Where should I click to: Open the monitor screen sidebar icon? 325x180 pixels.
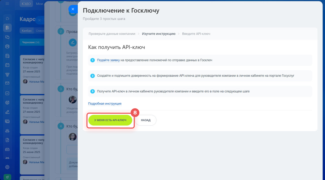tap(7, 121)
